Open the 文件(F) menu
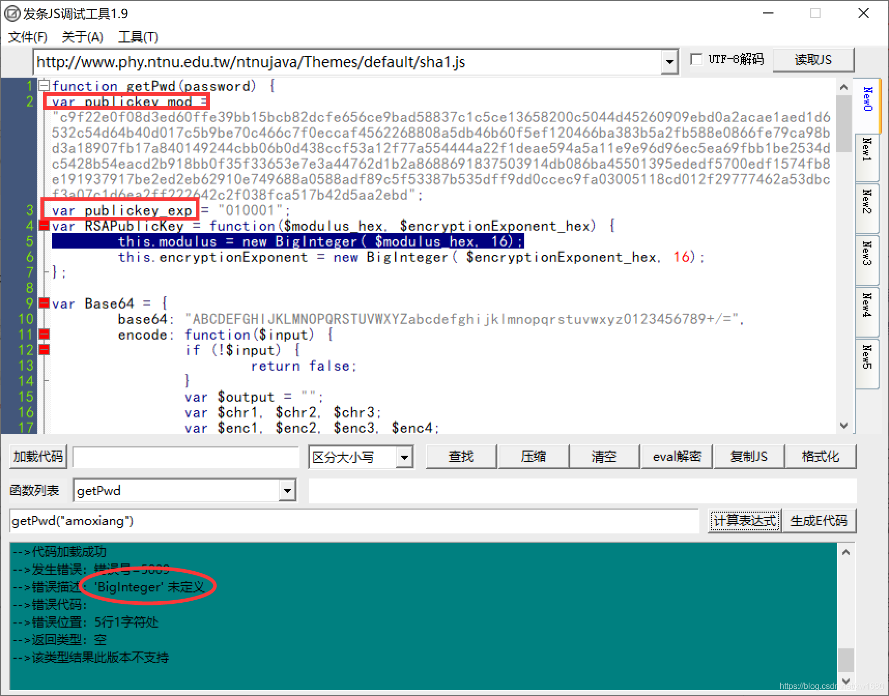 (28, 37)
